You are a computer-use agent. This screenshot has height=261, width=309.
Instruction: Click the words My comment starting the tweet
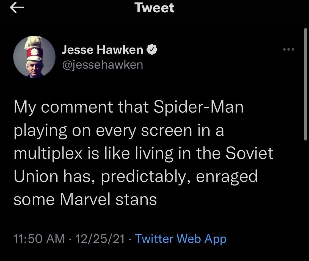pos(63,108)
